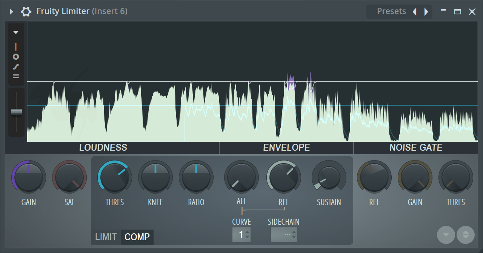Select the curve display mode icon
Image resolution: width=483 pixels, height=253 pixels.
click(x=16, y=67)
